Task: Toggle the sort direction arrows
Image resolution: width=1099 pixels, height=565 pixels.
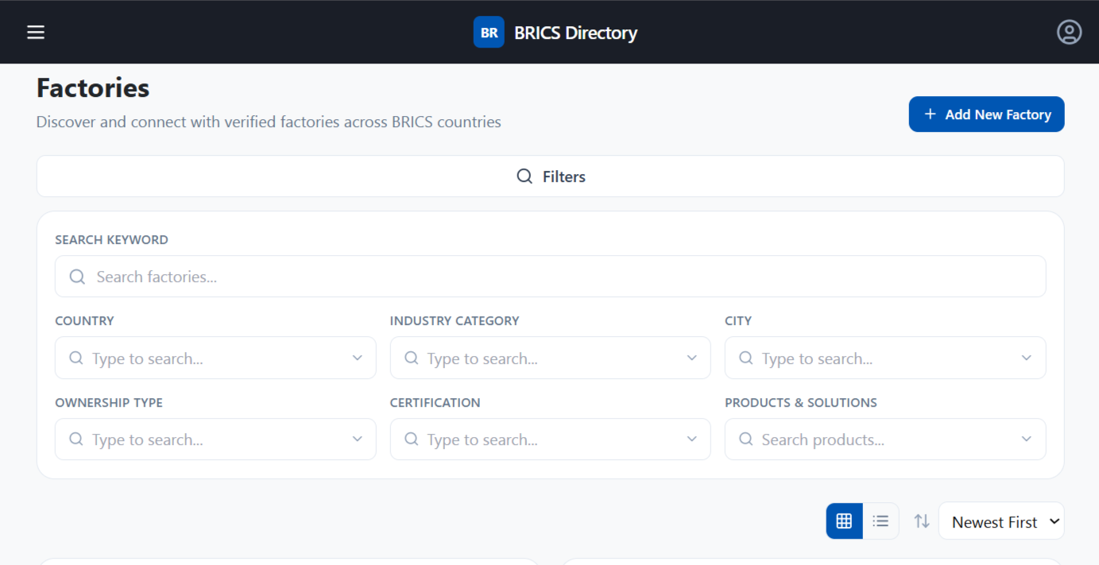Action: pyautogui.click(x=922, y=521)
